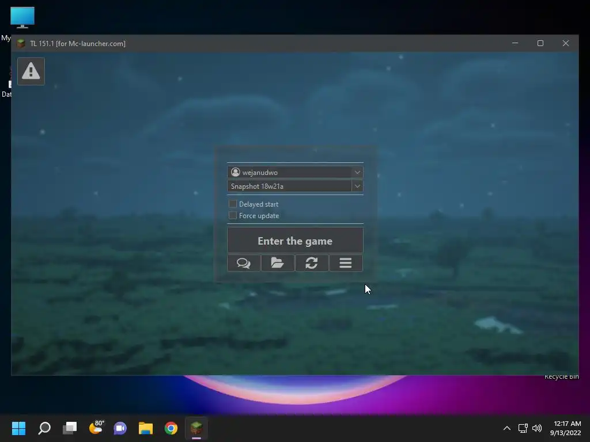
Task: Refresh versions with the circular arrows button
Action: tap(312, 262)
